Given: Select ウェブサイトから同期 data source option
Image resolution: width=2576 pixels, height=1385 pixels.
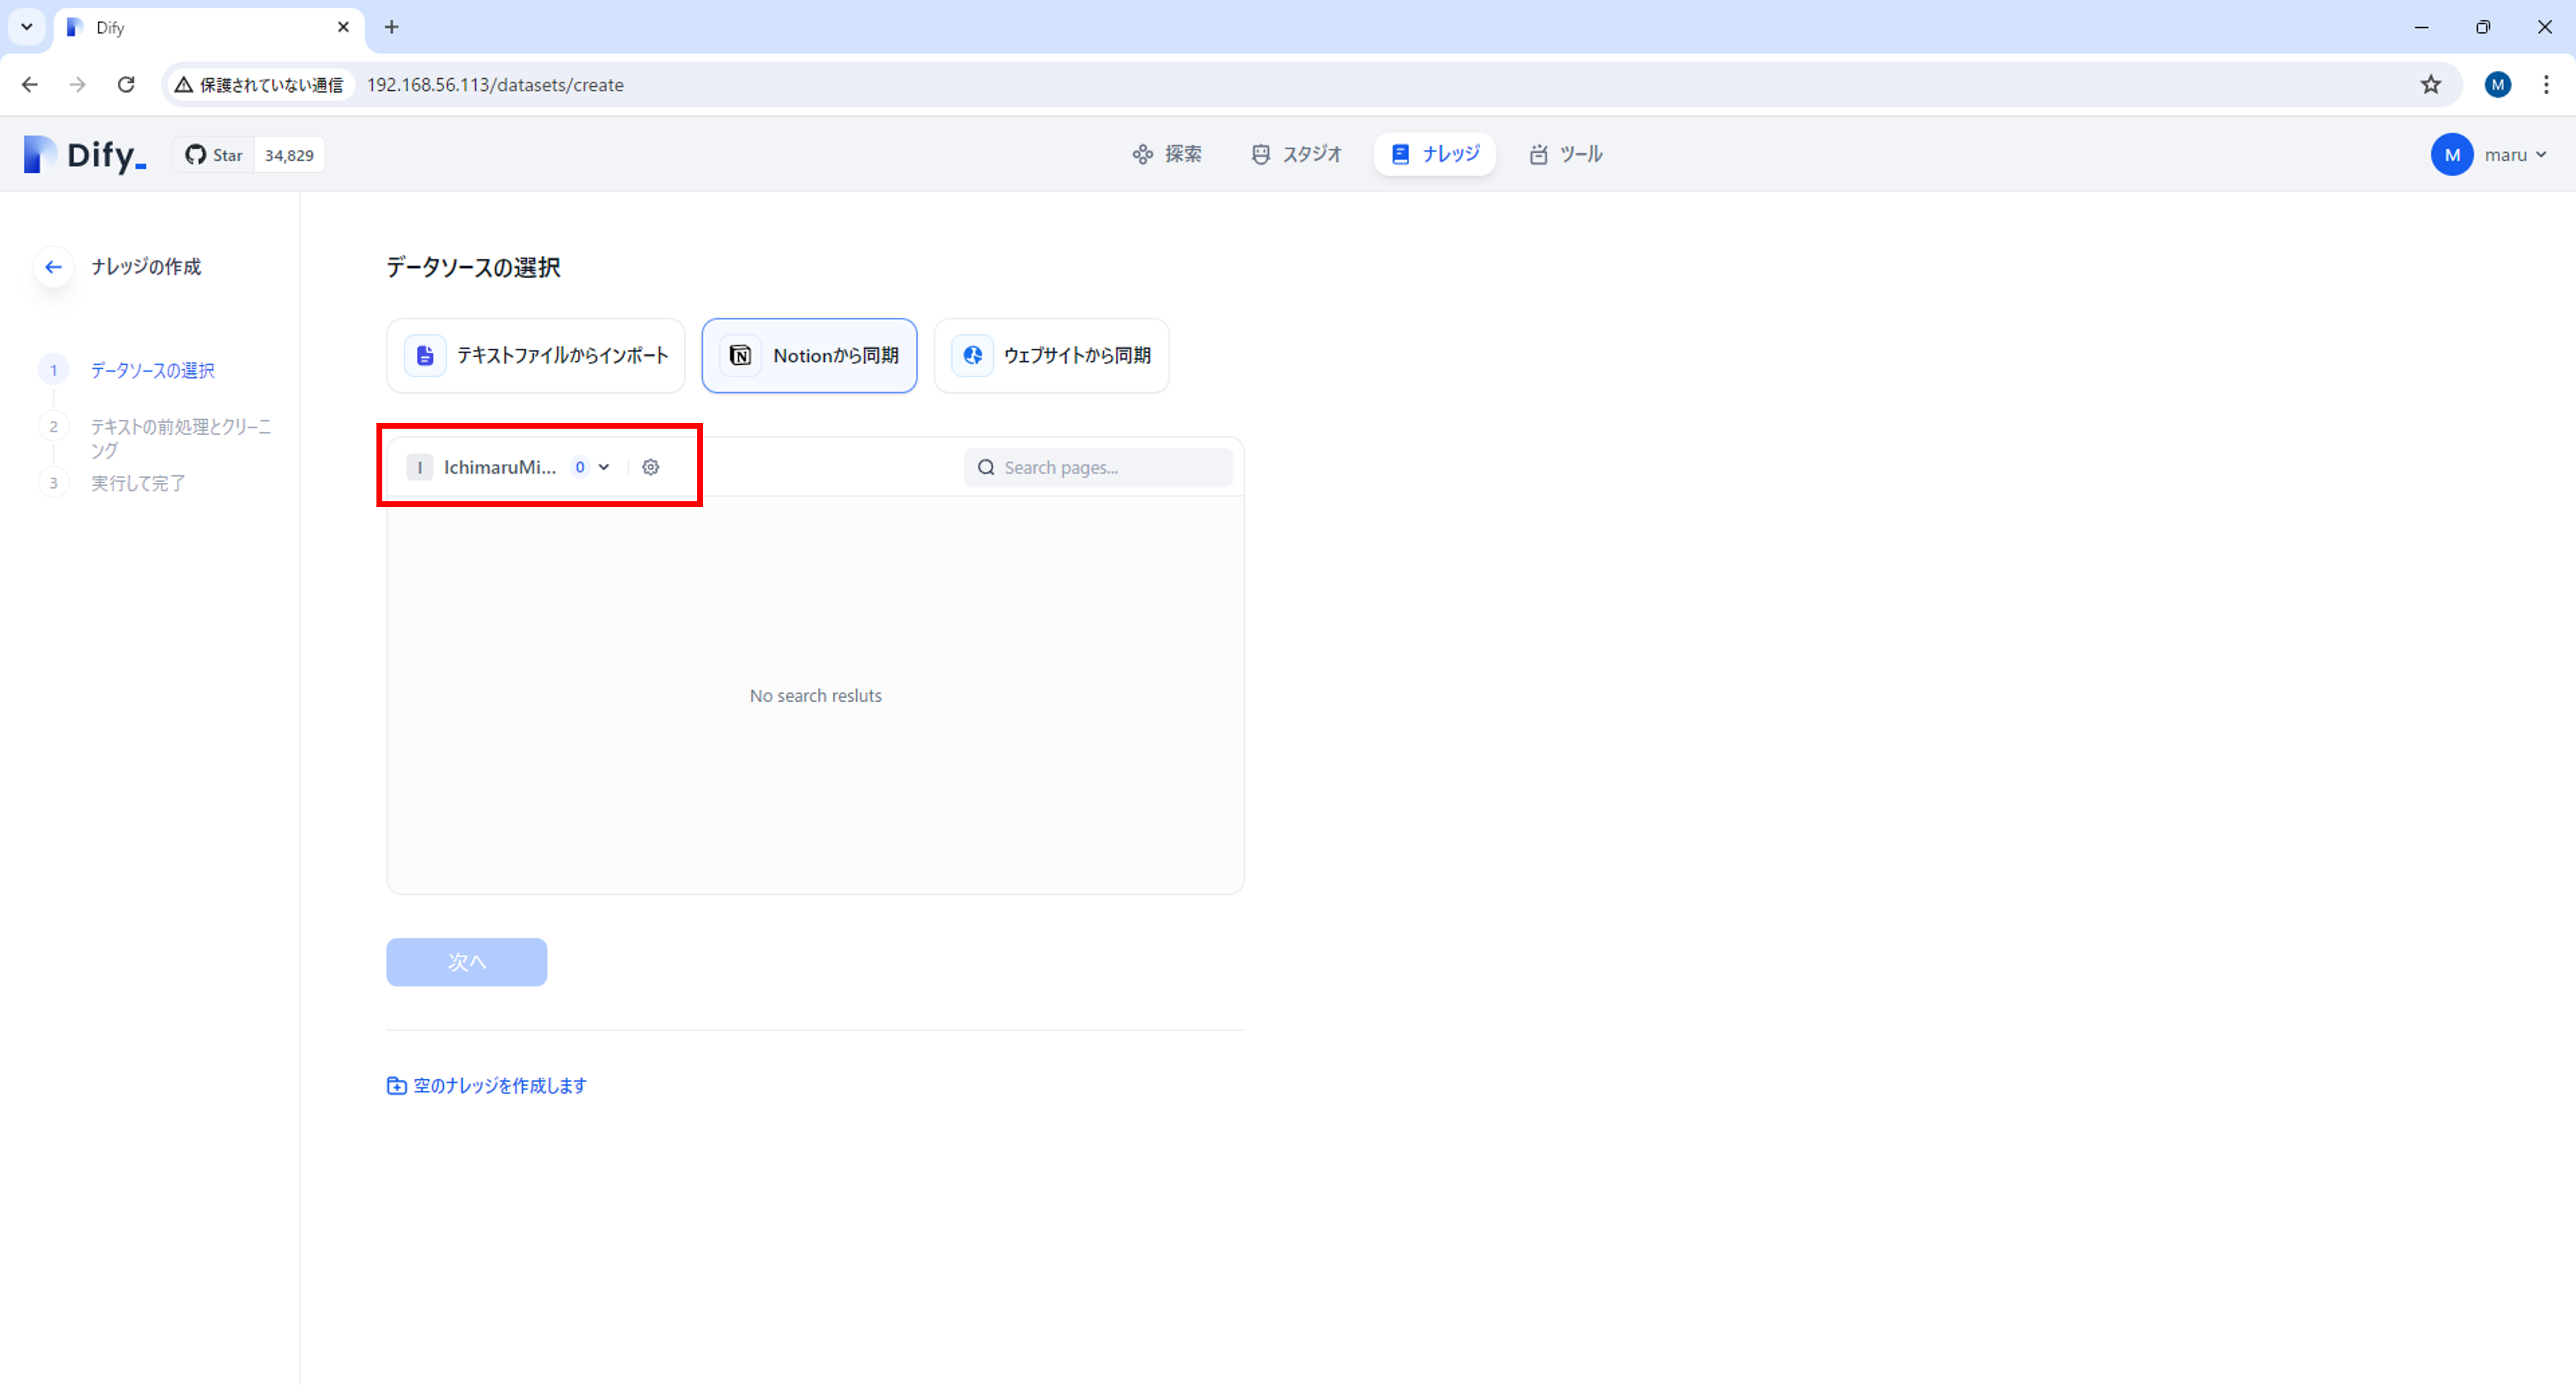Looking at the screenshot, I should pyautogui.click(x=1051, y=356).
